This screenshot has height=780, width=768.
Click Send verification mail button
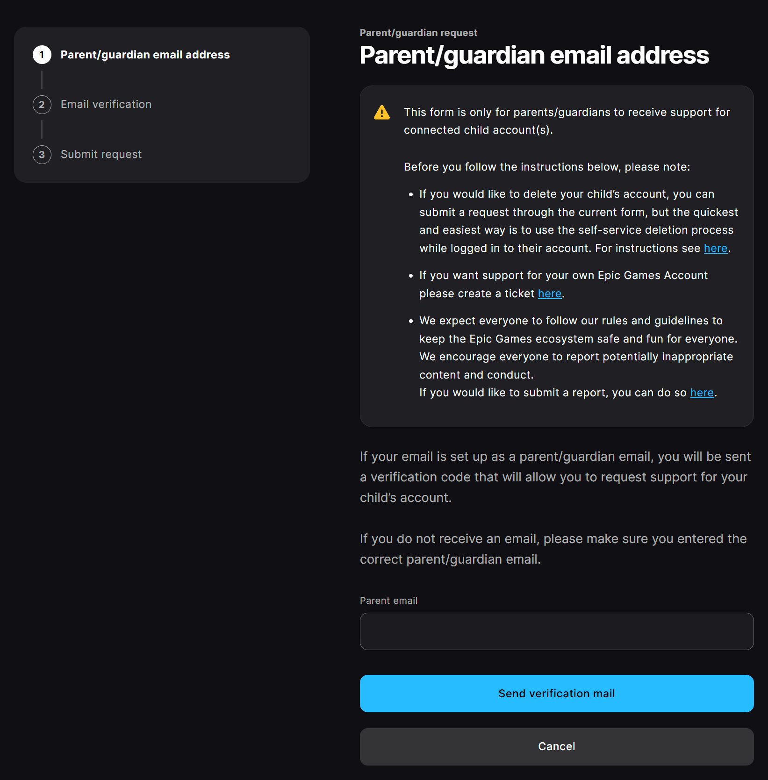click(557, 694)
